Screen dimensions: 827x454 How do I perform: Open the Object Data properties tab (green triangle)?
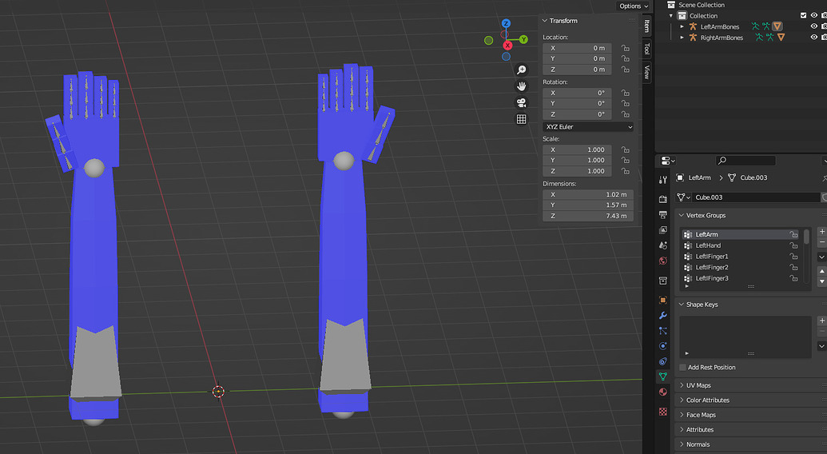(663, 376)
